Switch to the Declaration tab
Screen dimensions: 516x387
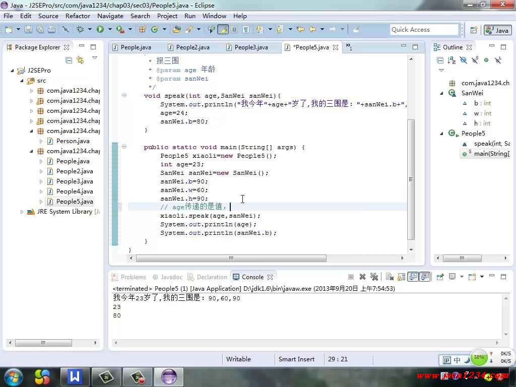[208, 277]
